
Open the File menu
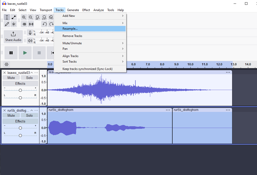4,10
